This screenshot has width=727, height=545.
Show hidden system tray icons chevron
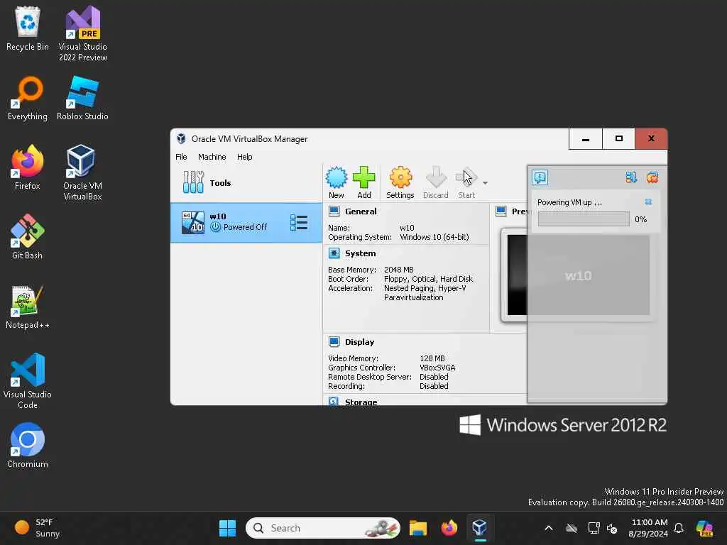[549, 528]
